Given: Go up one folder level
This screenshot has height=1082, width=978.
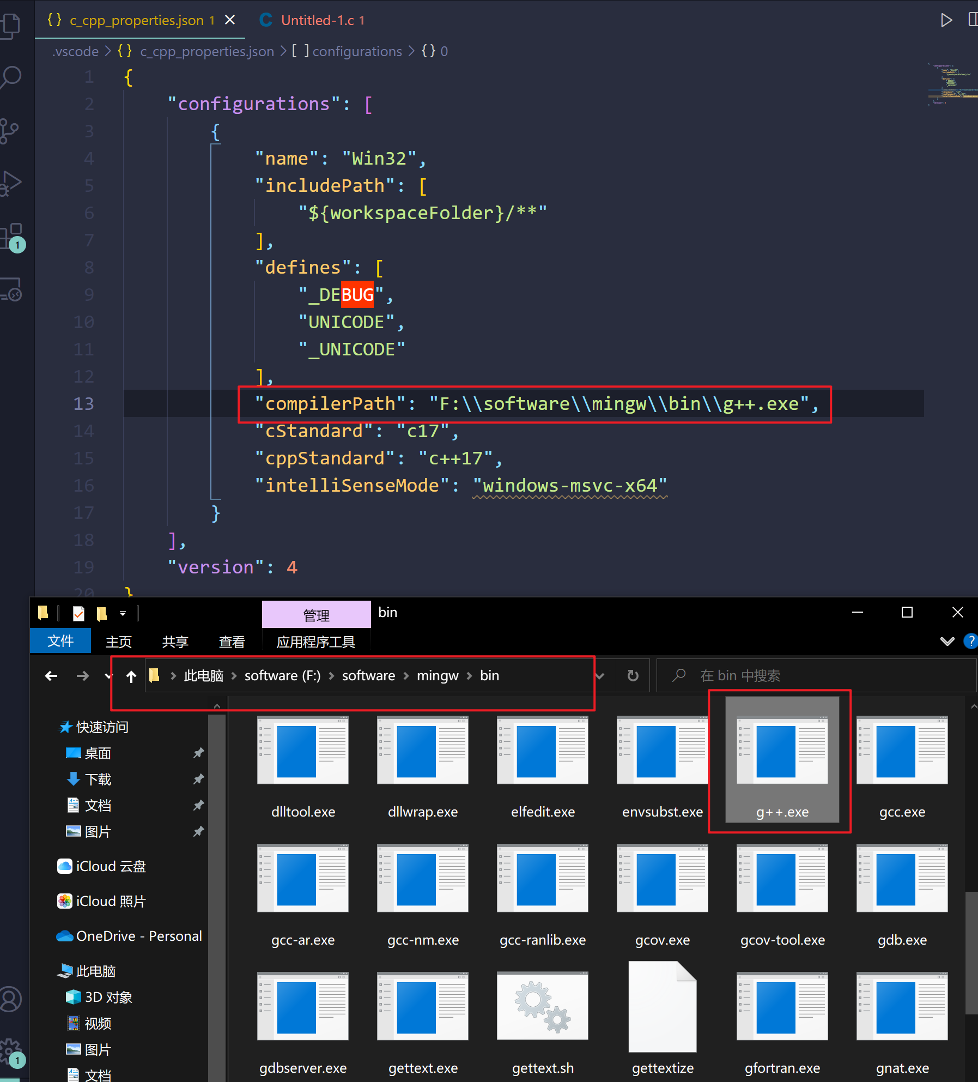Looking at the screenshot, I should pos(131,676).
